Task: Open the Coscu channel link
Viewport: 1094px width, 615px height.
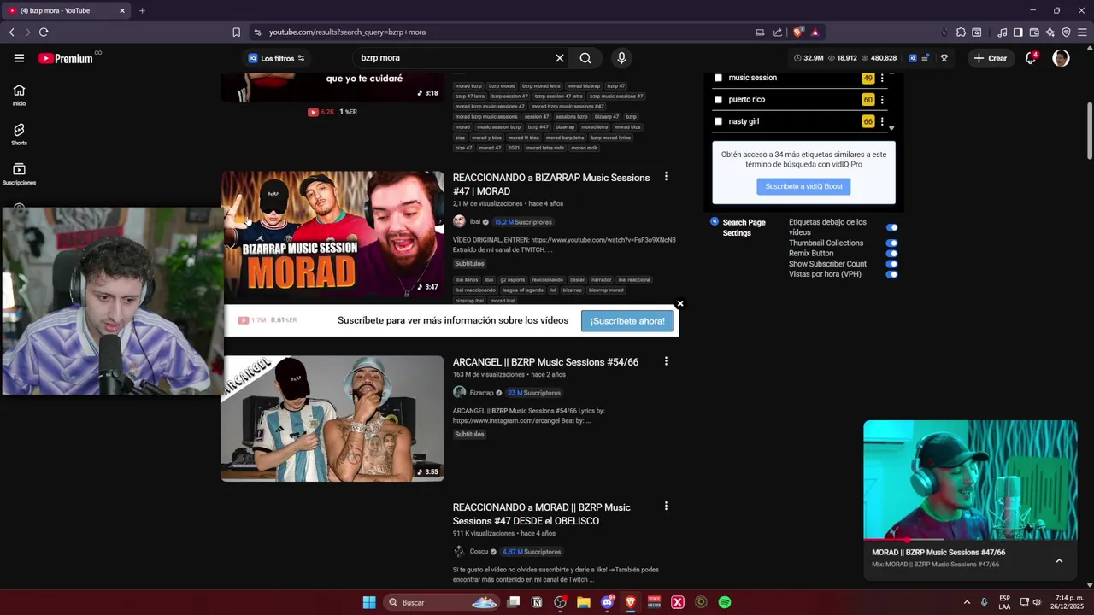Action: pyautogui.click(x=479, y=552)
